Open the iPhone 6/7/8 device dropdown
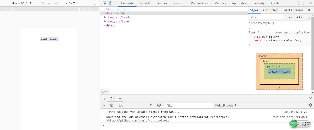 pos(21,3)
